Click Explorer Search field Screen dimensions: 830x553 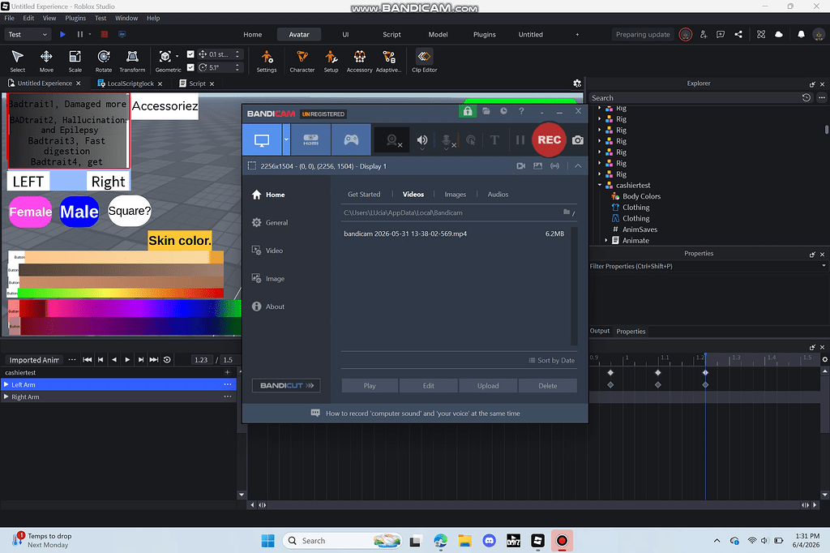pos(694,98)
